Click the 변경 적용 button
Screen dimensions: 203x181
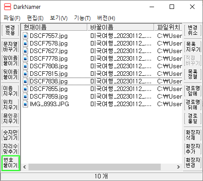coord(10,30)
